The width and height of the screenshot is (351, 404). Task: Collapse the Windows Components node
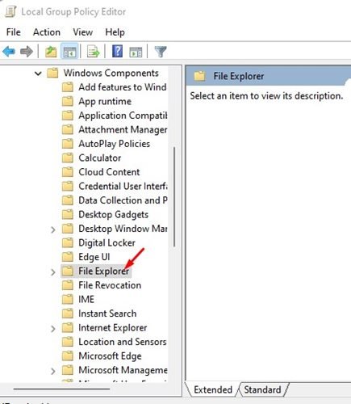[x=38, y=74]
